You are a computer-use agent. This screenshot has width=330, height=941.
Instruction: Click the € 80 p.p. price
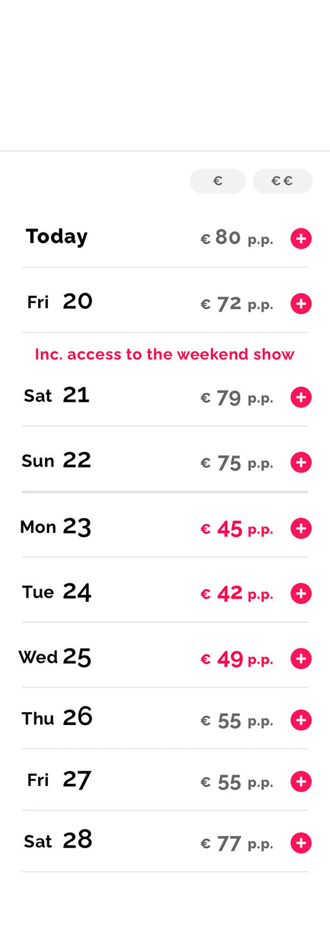click(237, 238)
